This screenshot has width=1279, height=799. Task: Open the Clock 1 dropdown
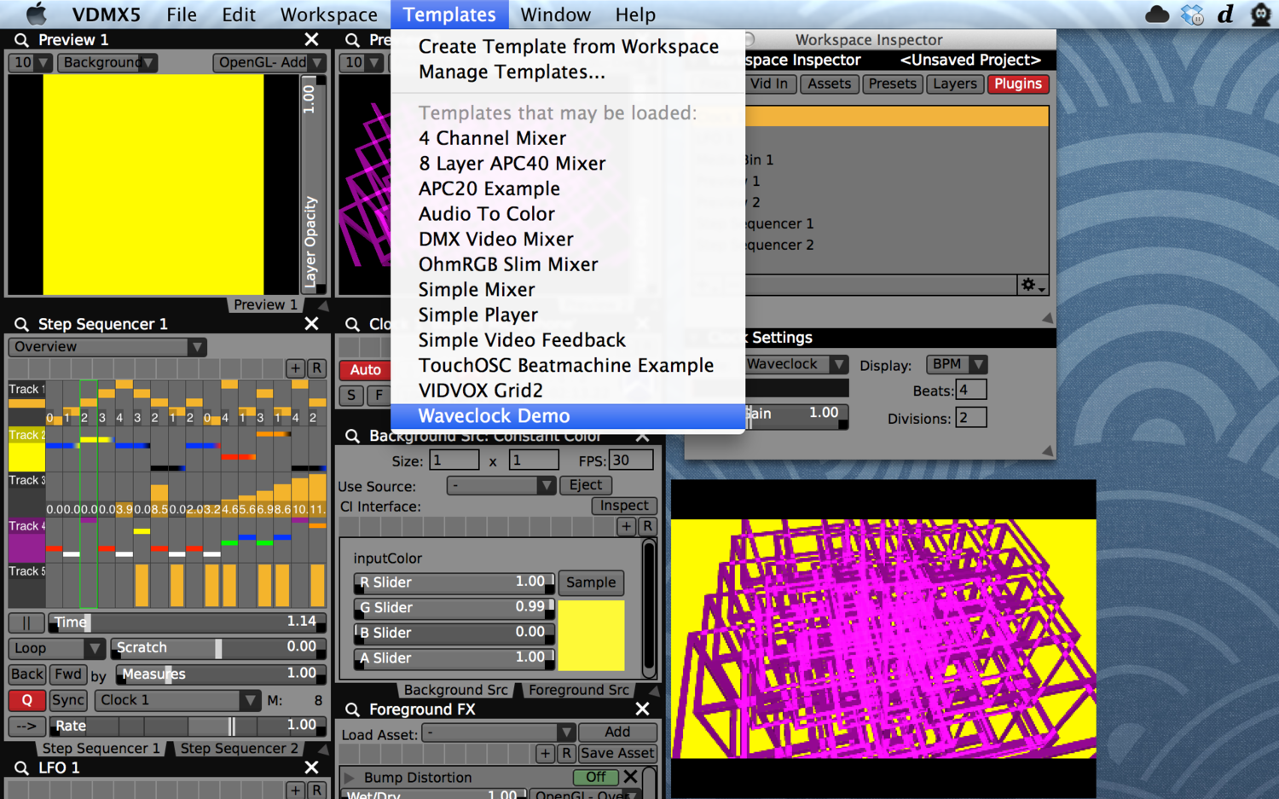click(177, 700)
